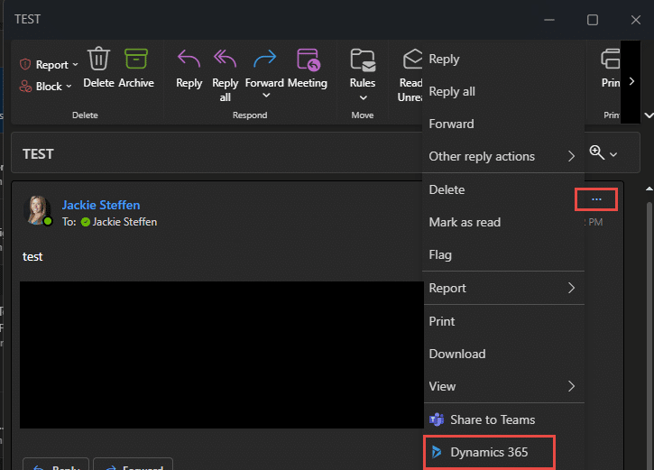
Task: Choose Mark as read menu item
Action: pos(503,222)
